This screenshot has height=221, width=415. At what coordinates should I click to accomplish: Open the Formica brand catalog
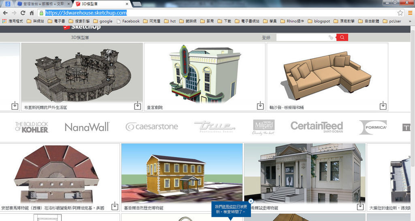click(373, 127)
